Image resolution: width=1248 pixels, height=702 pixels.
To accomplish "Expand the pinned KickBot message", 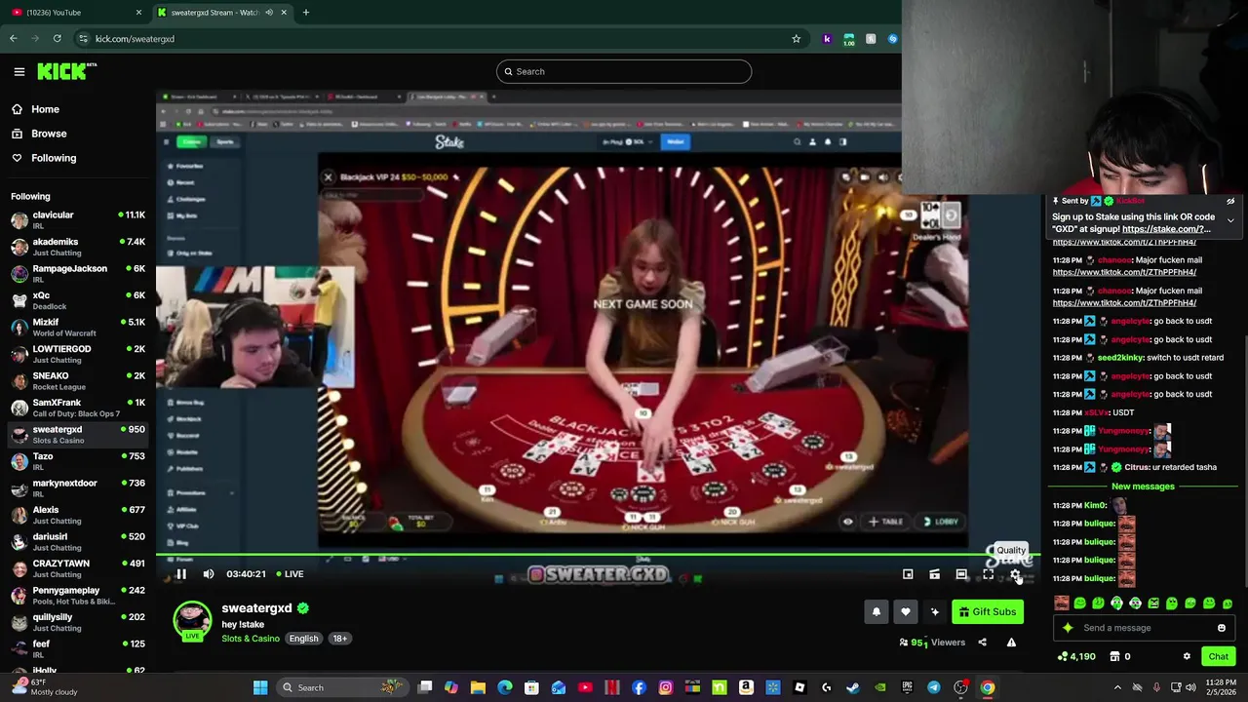I will [x=1230, y=220].
